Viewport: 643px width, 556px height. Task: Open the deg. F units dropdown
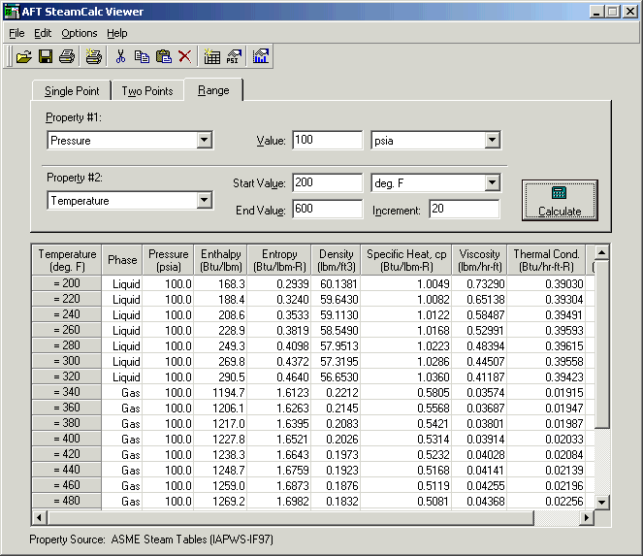click(492, 183)
